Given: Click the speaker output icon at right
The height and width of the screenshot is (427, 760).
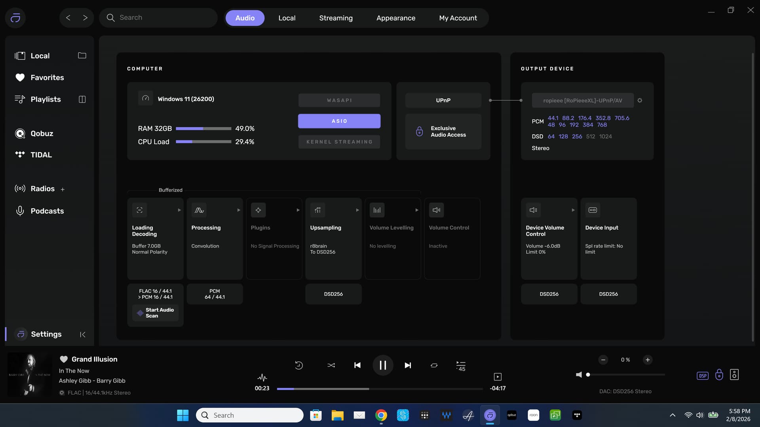Looking at the screenshot, I should (x=734, y=375).
